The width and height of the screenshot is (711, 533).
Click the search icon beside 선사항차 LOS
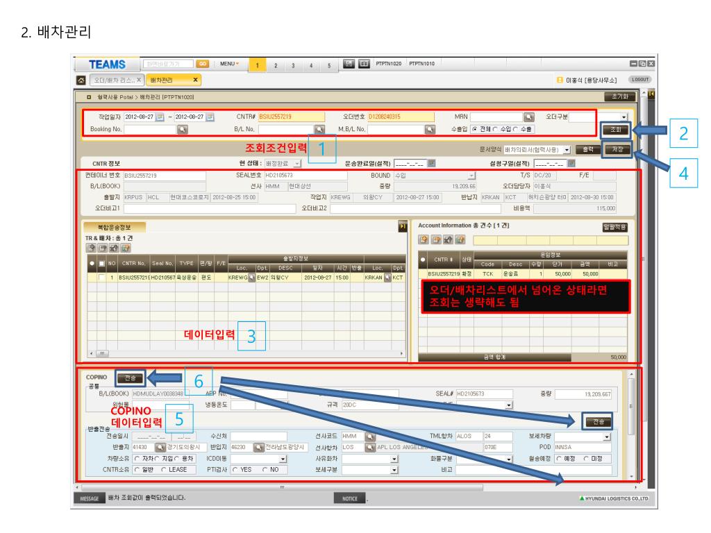coord(371,448)
